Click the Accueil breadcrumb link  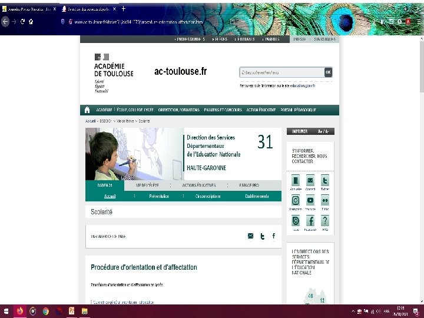90,121
